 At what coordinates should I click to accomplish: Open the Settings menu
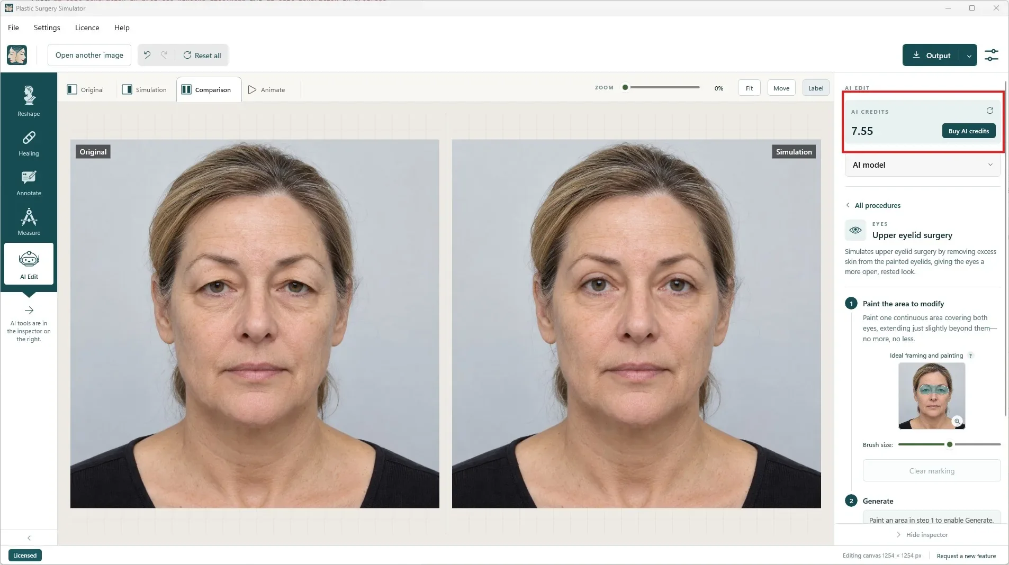click(x=47, y=28)
